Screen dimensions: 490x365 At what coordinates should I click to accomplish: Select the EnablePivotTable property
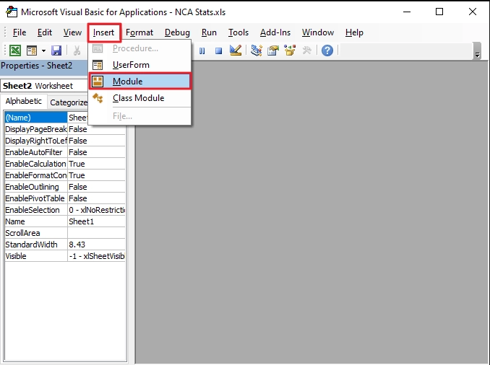pyautogui.click(x=35, y=198)
